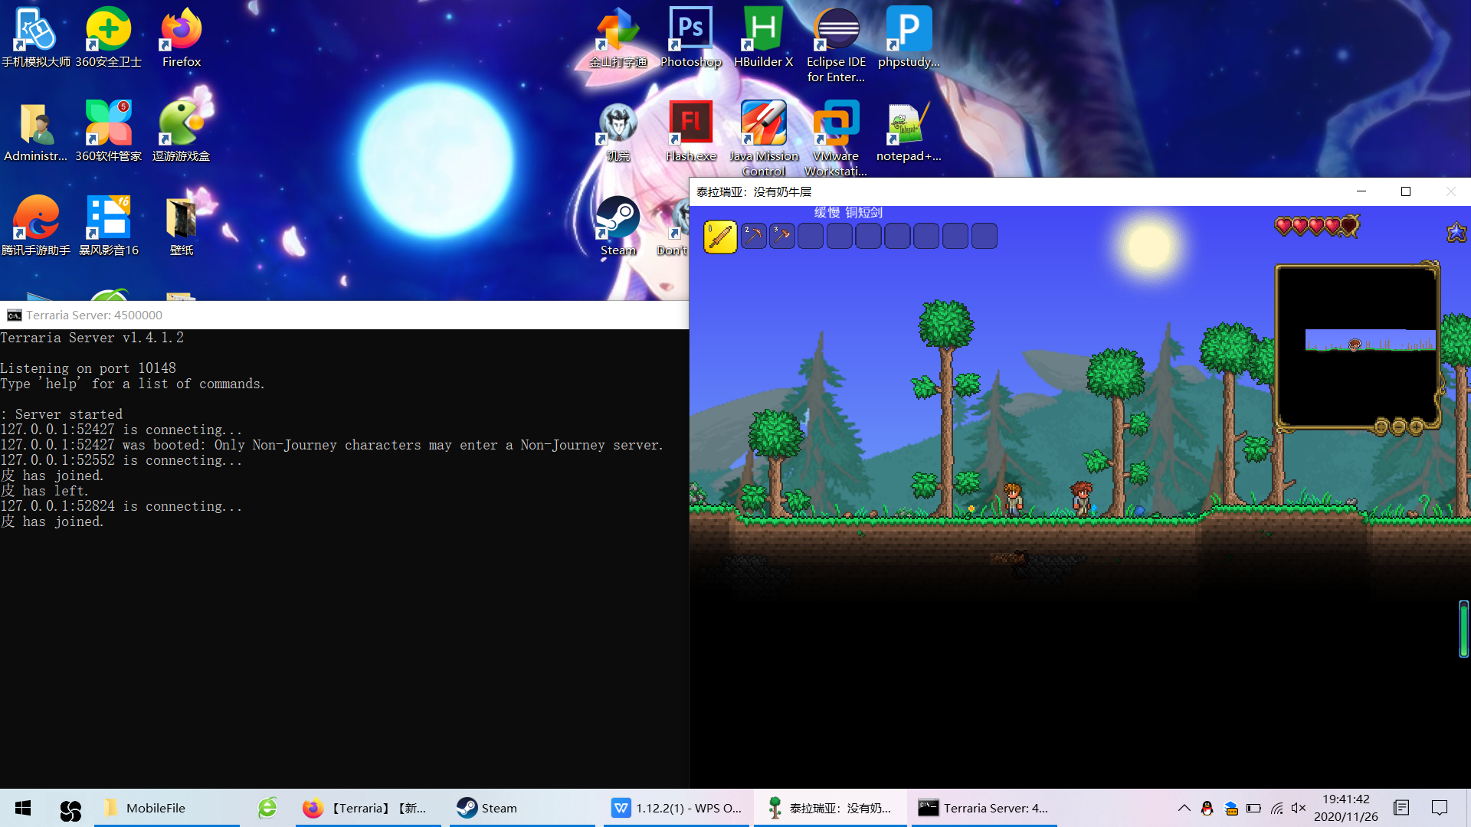Screen dimensions: 1471x827
Task: Open the Flash.exe desktop shortcut
Action: pos(690,131)
